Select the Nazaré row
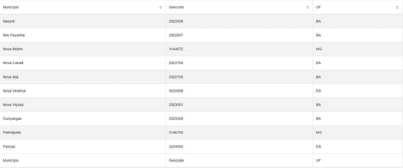The width and height of the screenshot is (403, 168). 9,21
